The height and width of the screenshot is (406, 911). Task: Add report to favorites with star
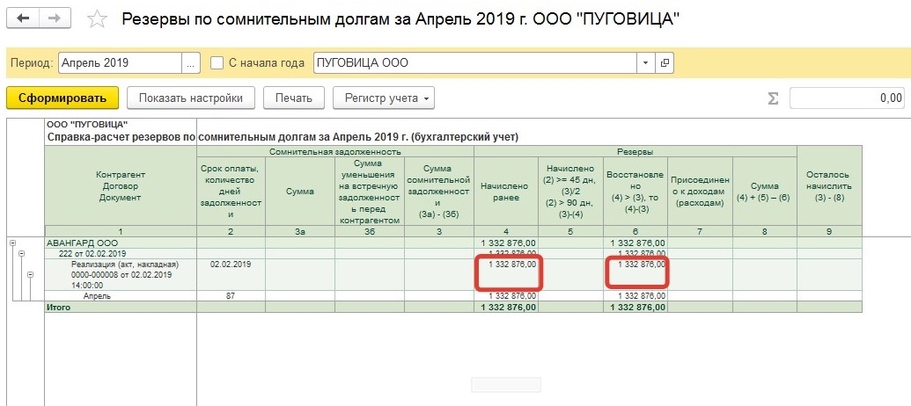[99, 19]
